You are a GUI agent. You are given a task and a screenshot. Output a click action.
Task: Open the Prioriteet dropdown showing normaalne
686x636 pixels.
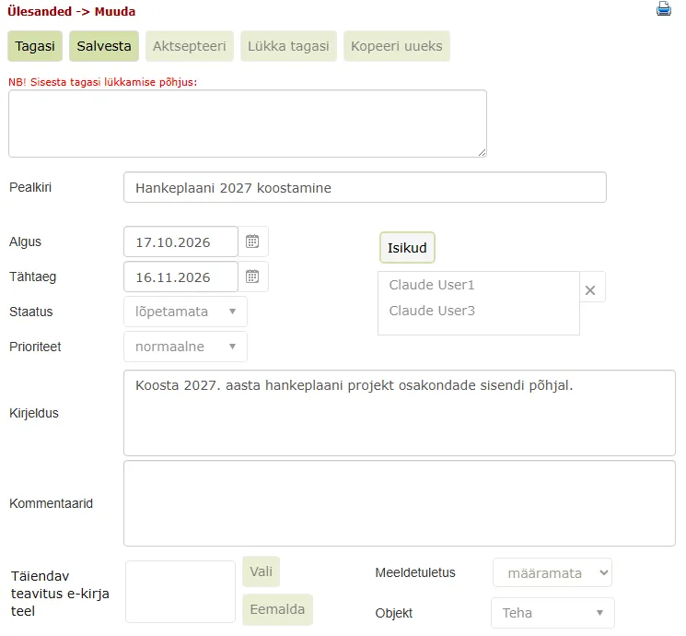point(185,347)
